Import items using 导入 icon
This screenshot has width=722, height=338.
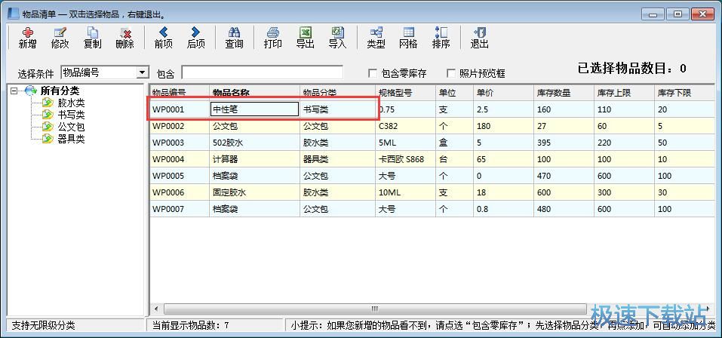click(337, 38)
